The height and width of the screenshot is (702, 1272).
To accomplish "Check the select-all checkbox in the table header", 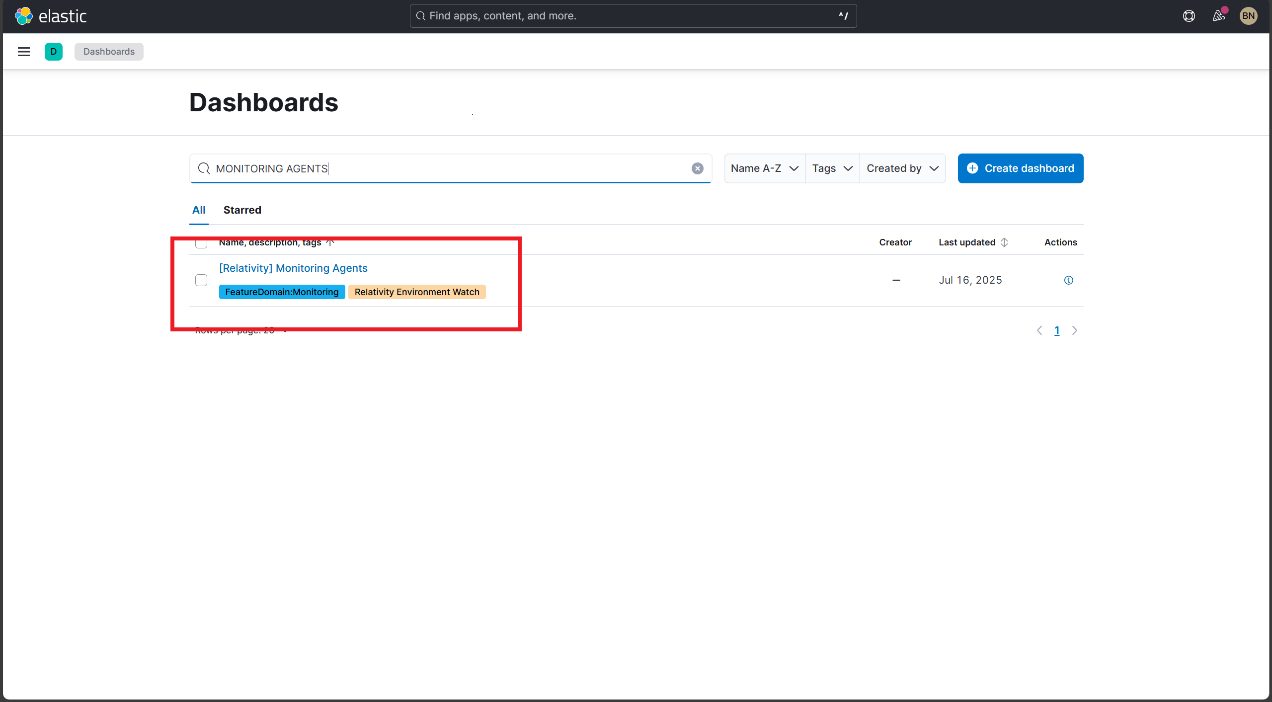I will tap(201, 243).
